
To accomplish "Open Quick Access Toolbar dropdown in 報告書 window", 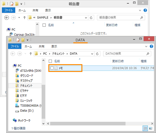I will point(21,4).
